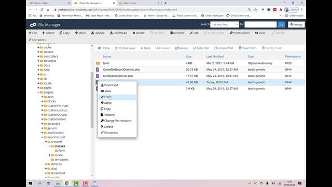This screenshot has height=187, width=332.
Task: Choose Rename in the context menu
Action: 117,115
